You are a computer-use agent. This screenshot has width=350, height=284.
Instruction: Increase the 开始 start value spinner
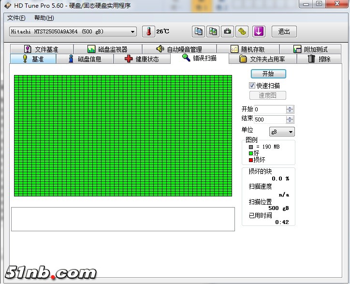click(x=290, y=107)
